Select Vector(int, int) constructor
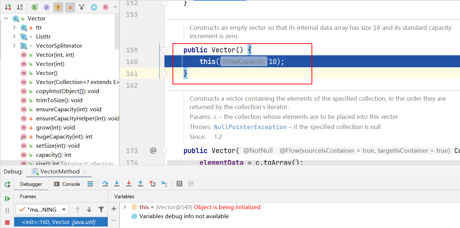Viewport: 460px width, 228px height. click(55, 55)
